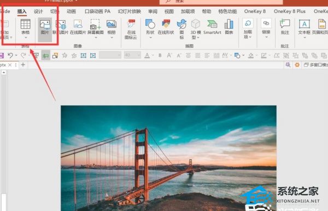The image size is (328, 211).
Task: Open the 幻灯片放映 (Slide Show) tab
Action: [129, 11]
